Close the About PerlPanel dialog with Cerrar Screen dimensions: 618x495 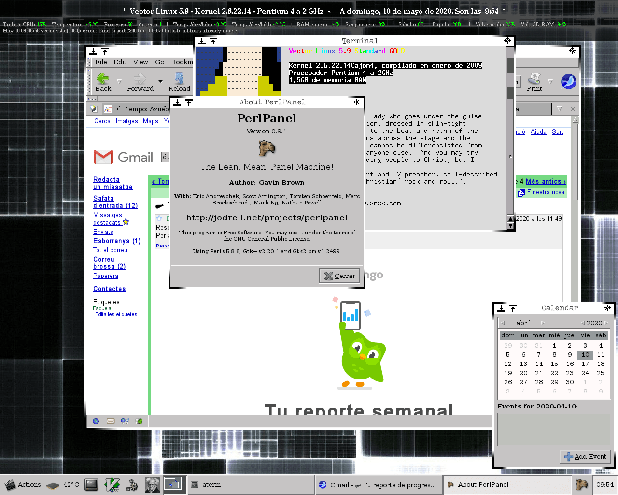(x=339, y=276)
